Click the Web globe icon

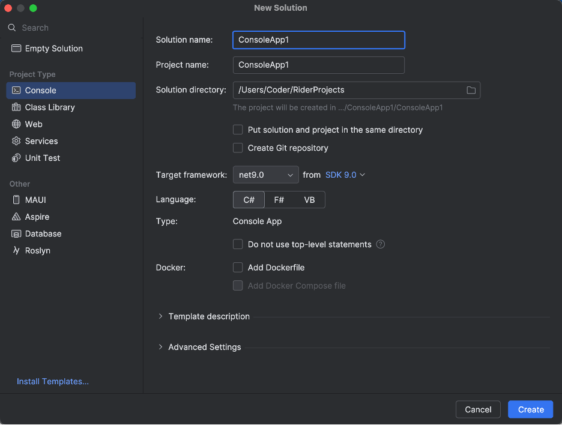pyautogui.click(x=16, y=124)
